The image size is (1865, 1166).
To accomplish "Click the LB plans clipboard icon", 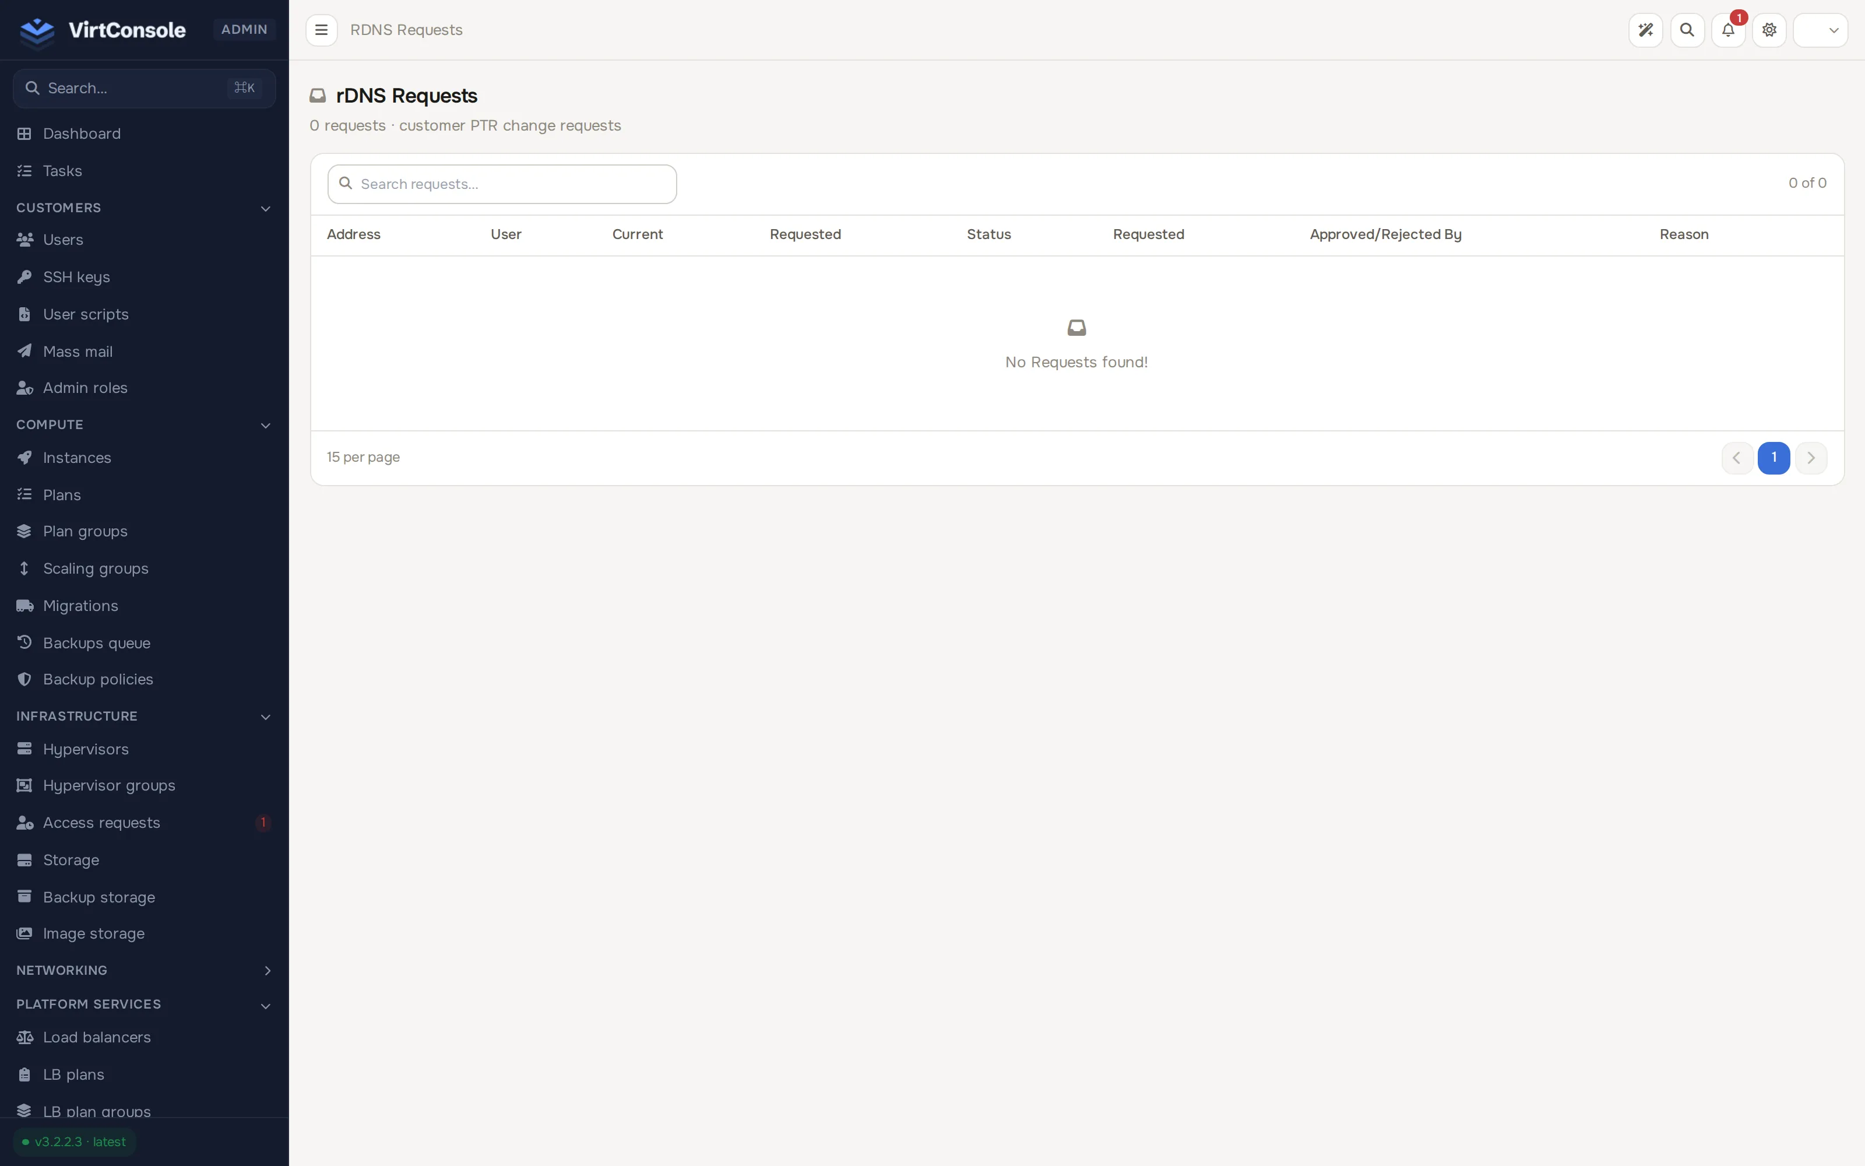I will click(x=24, y=1074).
